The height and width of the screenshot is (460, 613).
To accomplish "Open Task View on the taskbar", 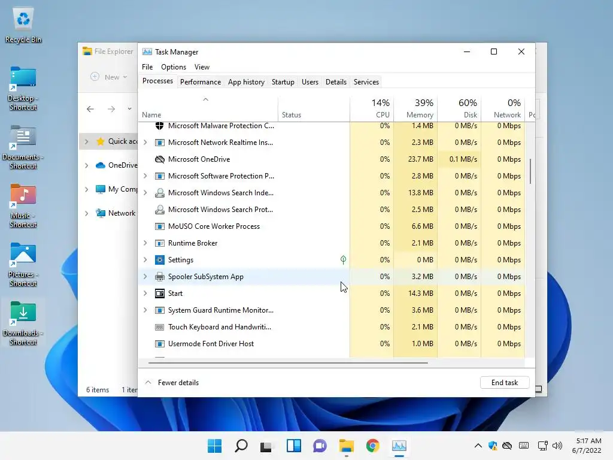I will pyautogui.click(x=266, y=446).
